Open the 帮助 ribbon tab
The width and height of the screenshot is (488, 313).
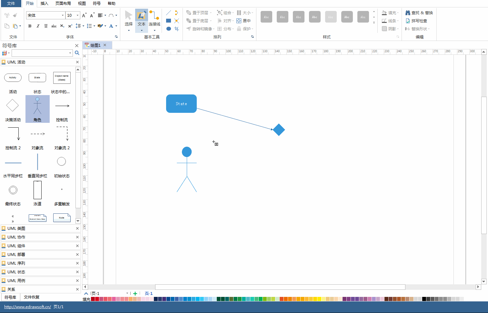(x=112, y=4)
